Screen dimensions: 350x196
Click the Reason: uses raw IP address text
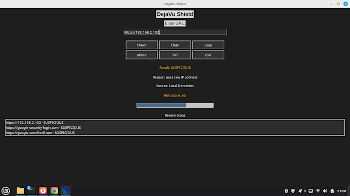175,77
